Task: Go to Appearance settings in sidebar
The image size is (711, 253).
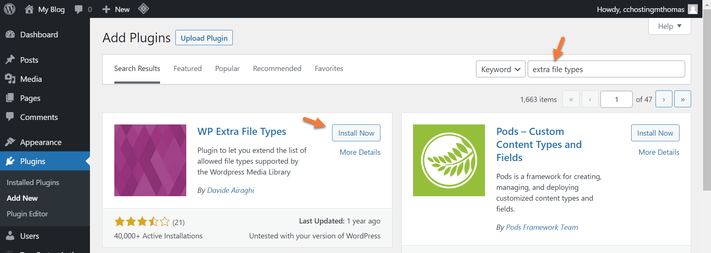Action: pos(40,142)
